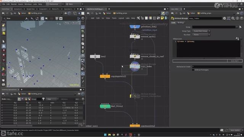
Task: Select the copy_index attribute wrangle node
Action: (x=135, y=67)
